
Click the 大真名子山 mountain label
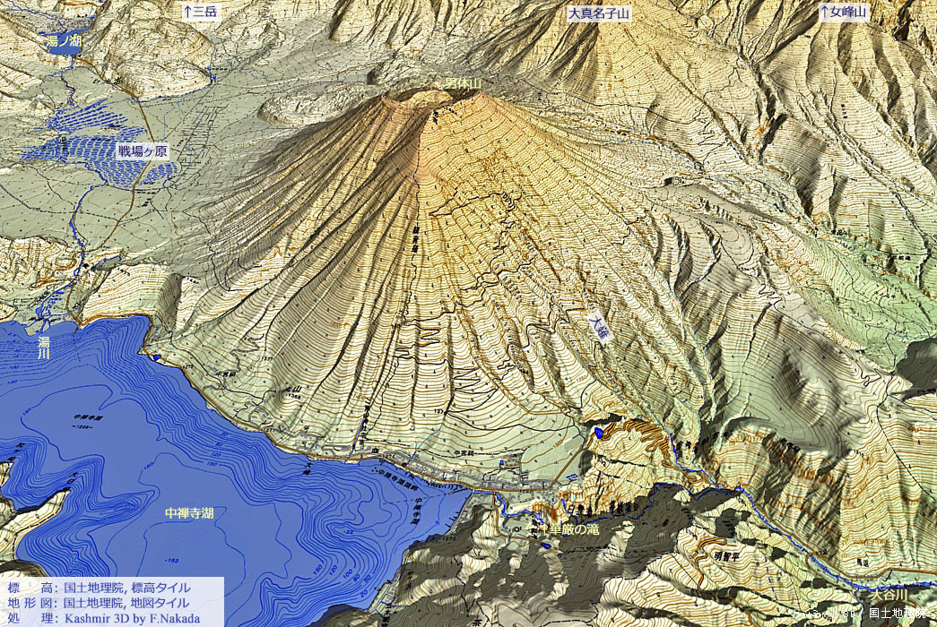[599, 13]
